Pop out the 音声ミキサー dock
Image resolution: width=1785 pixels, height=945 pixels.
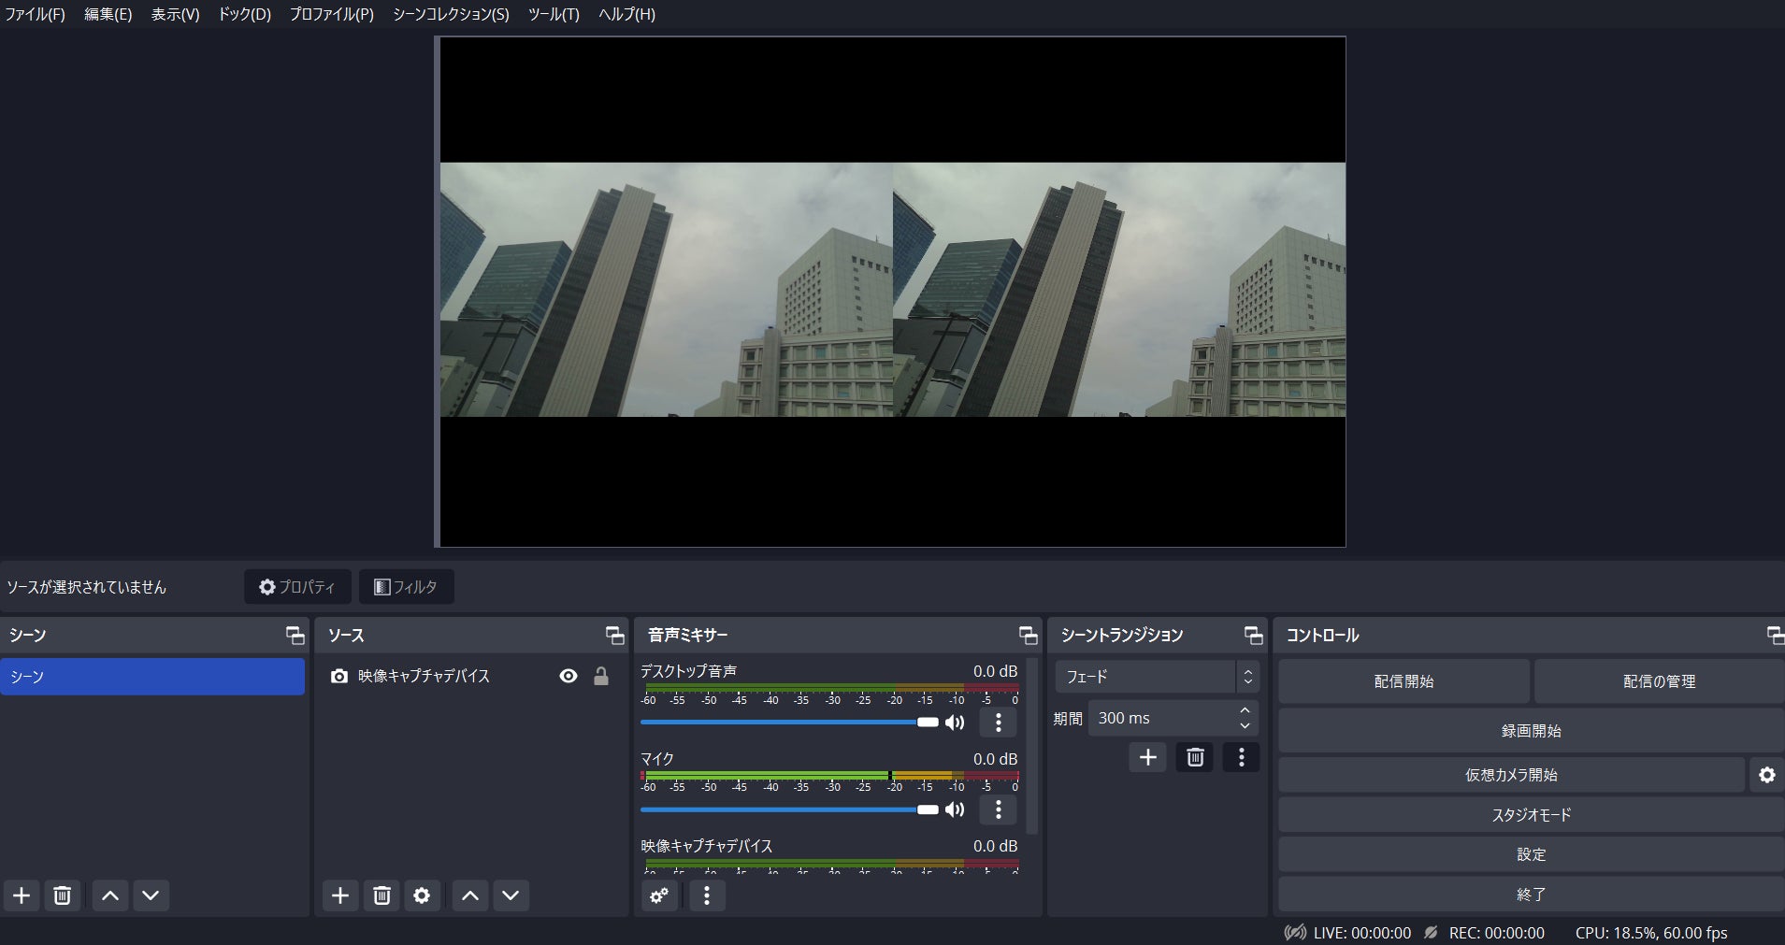[x=1028, y=636]
